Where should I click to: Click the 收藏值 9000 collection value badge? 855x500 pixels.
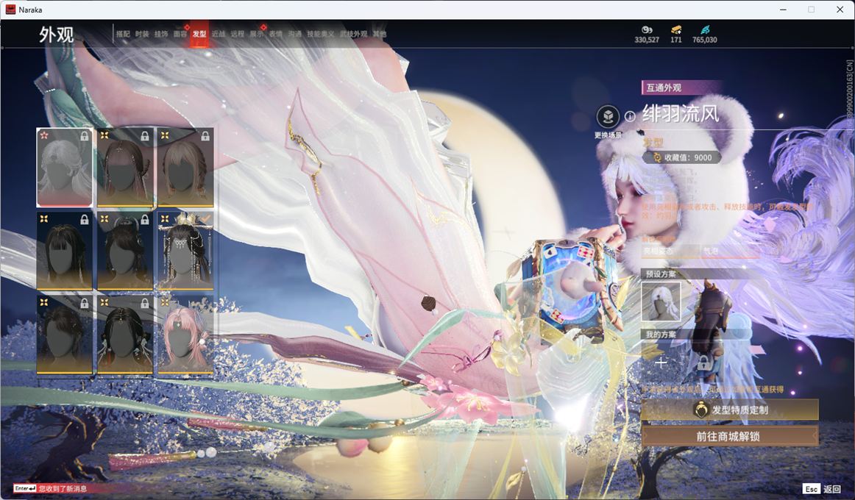click(x=681, y=157)
